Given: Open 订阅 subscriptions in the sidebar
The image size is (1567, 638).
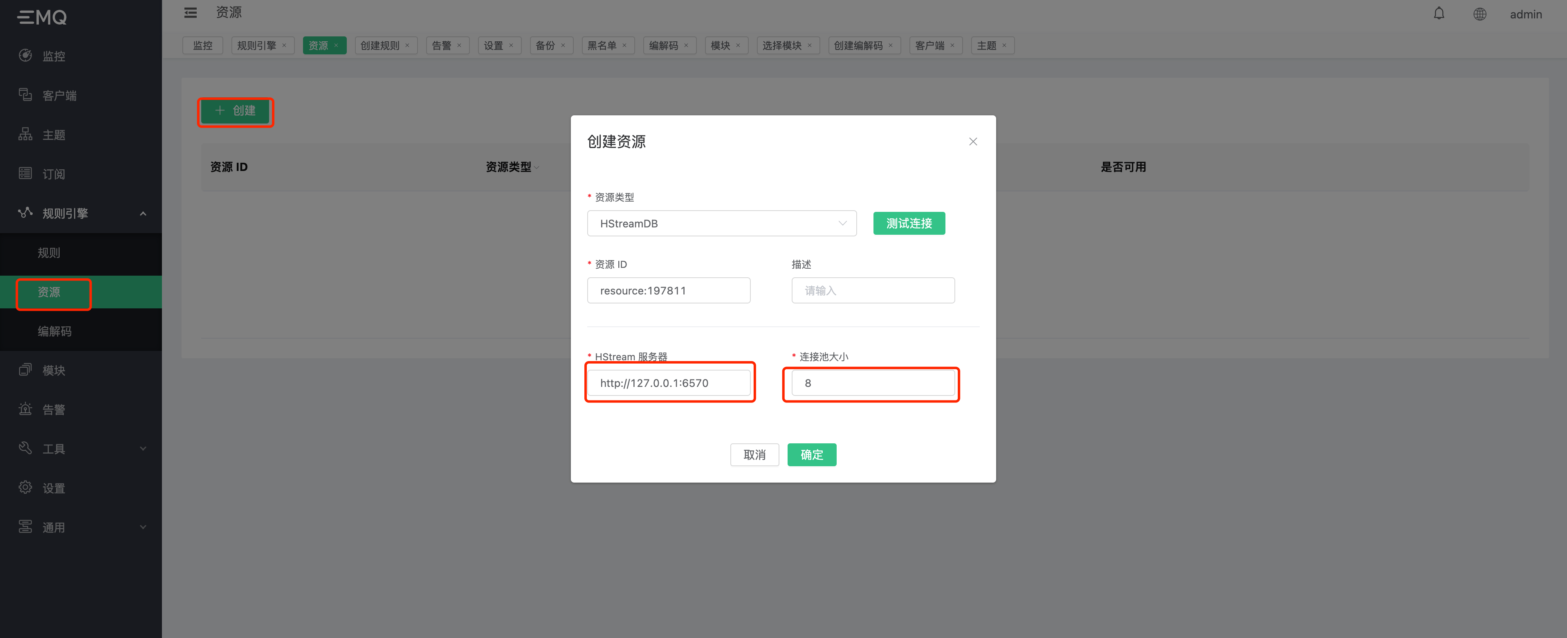Looking at the screenshot, I should [x=54, y=174].
